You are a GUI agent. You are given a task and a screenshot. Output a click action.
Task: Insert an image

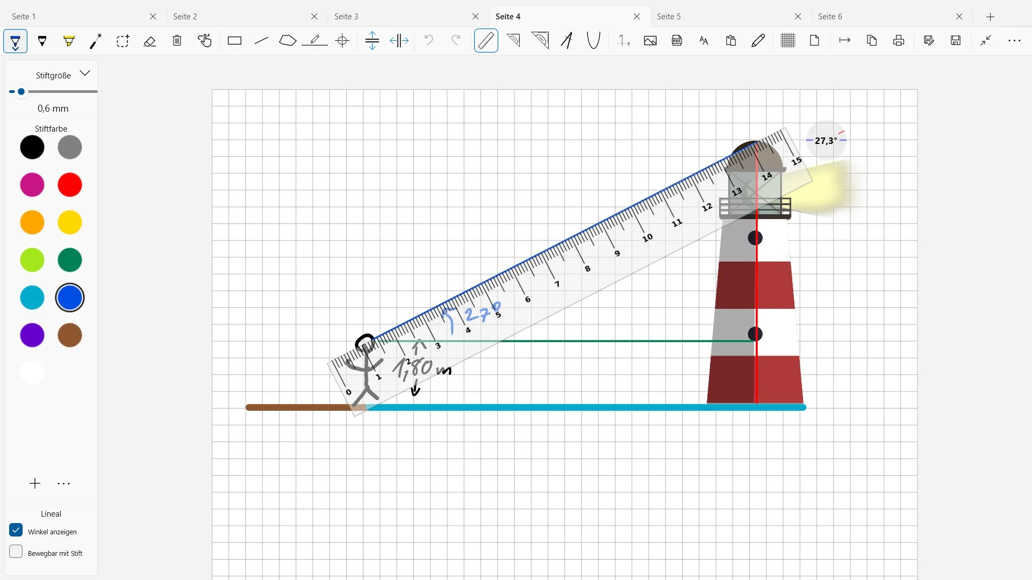click(650, 41)
